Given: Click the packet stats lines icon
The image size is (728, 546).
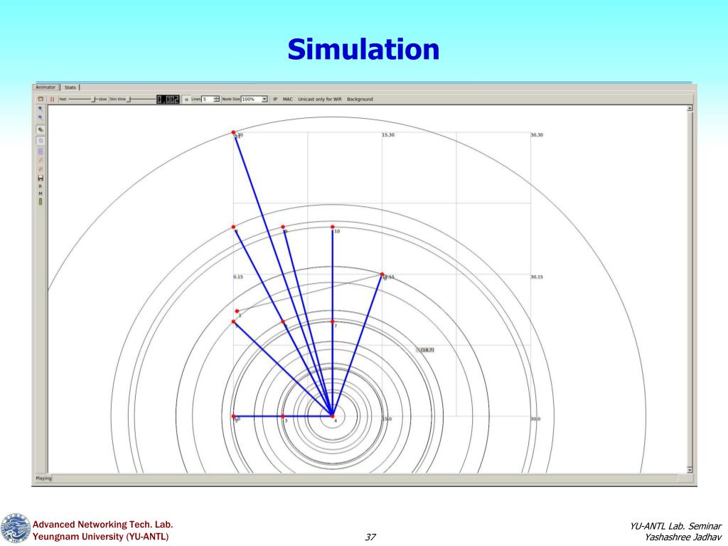Looking at the screenshot, I should click(41, 151).
